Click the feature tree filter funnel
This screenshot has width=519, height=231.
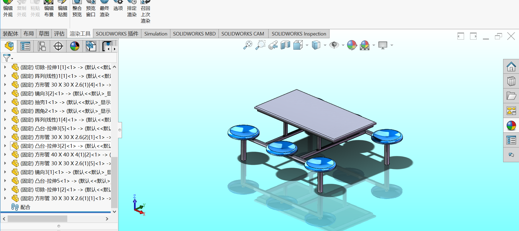7,58
